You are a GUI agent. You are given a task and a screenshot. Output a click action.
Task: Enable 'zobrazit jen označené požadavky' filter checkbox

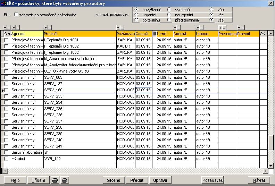coord(16,15)
